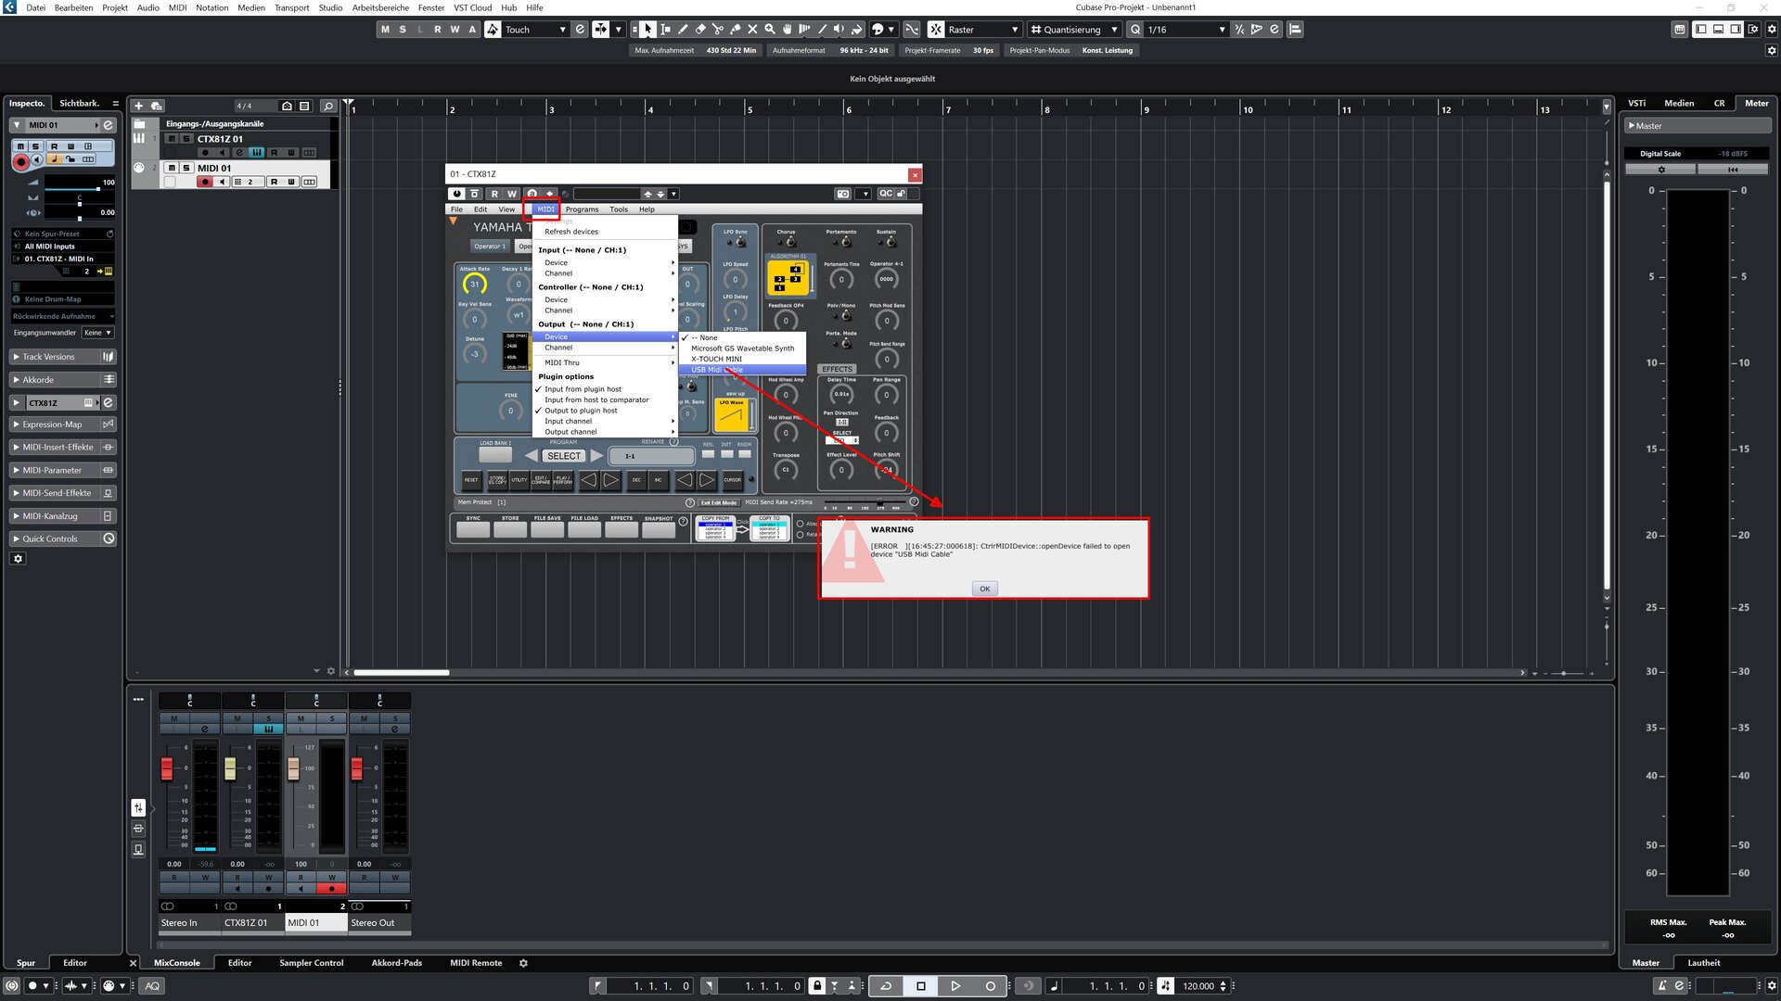This screenshot has width=1781, height=1001.
Task: Toggle record enable on MIDI 01 track
Action: pos(205,182)
